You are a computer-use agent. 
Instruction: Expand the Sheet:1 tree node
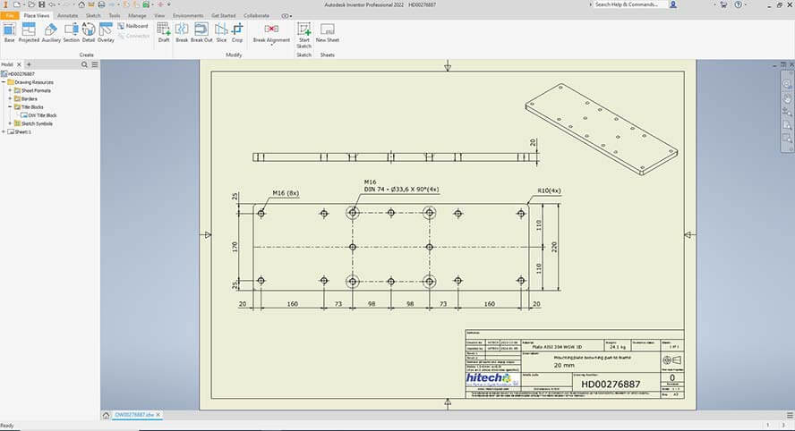tap(4, 131)
